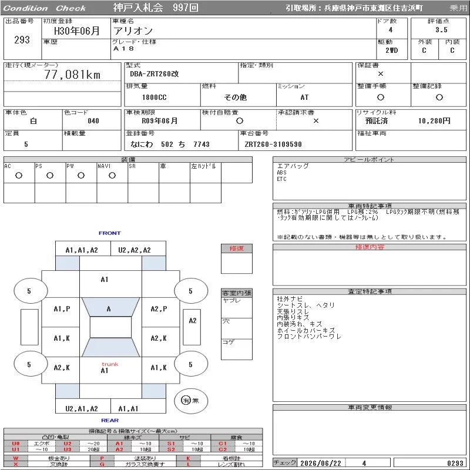Click front bumper damage 'U2,A2,A2'

(135, 250)
